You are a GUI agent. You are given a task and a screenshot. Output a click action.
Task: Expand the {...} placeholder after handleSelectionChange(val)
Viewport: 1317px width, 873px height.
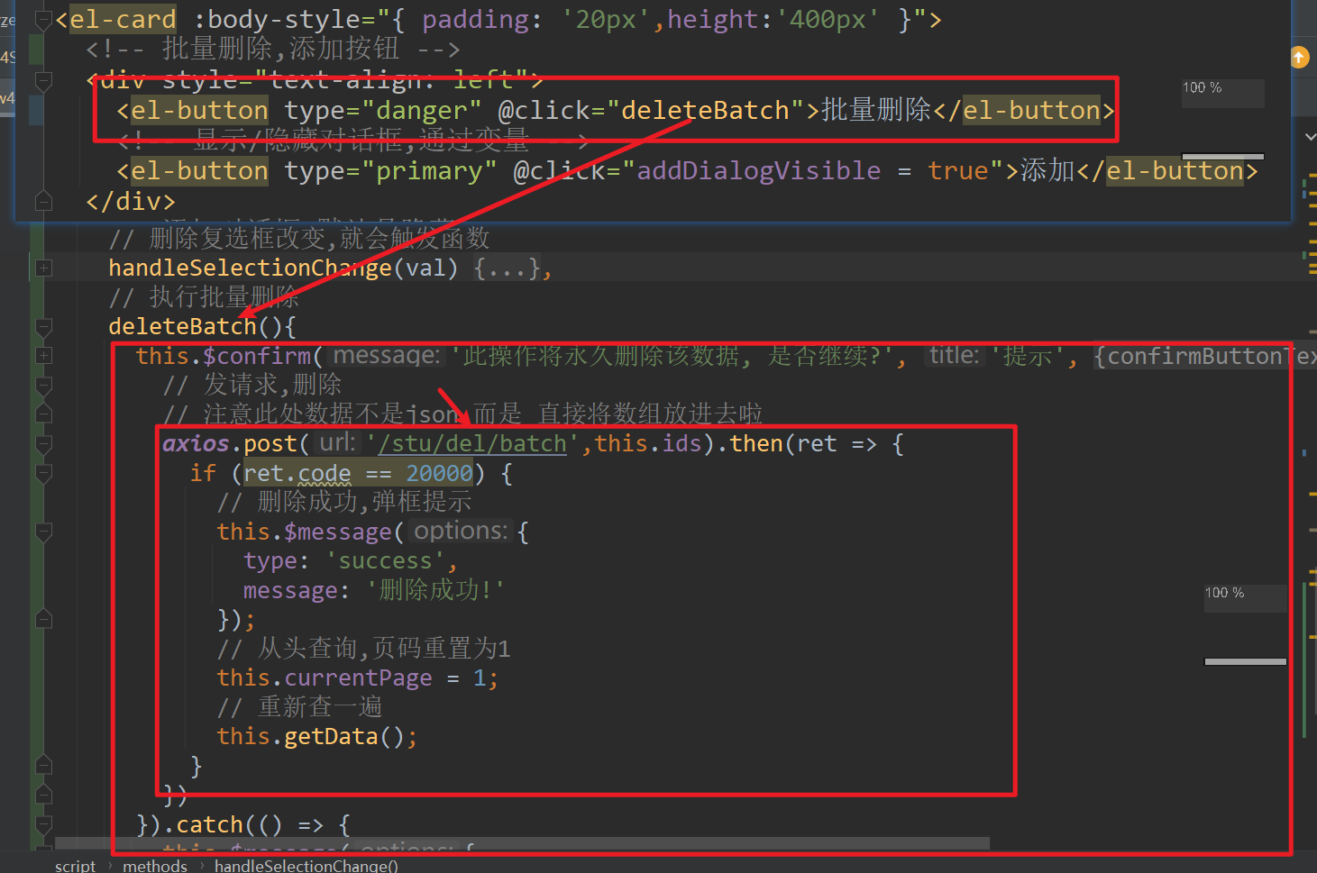tap(506, 268)
